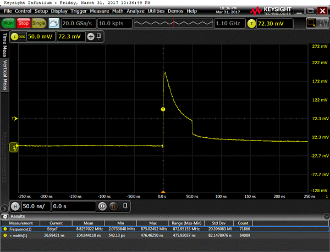Click the red Stop button
330x252 pixels.
click(x=23, y=23)
